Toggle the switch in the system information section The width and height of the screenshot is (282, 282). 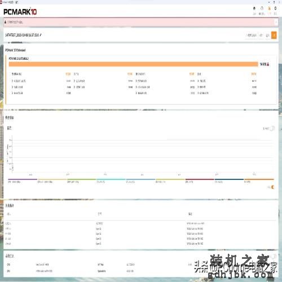[x=274, y=256]
